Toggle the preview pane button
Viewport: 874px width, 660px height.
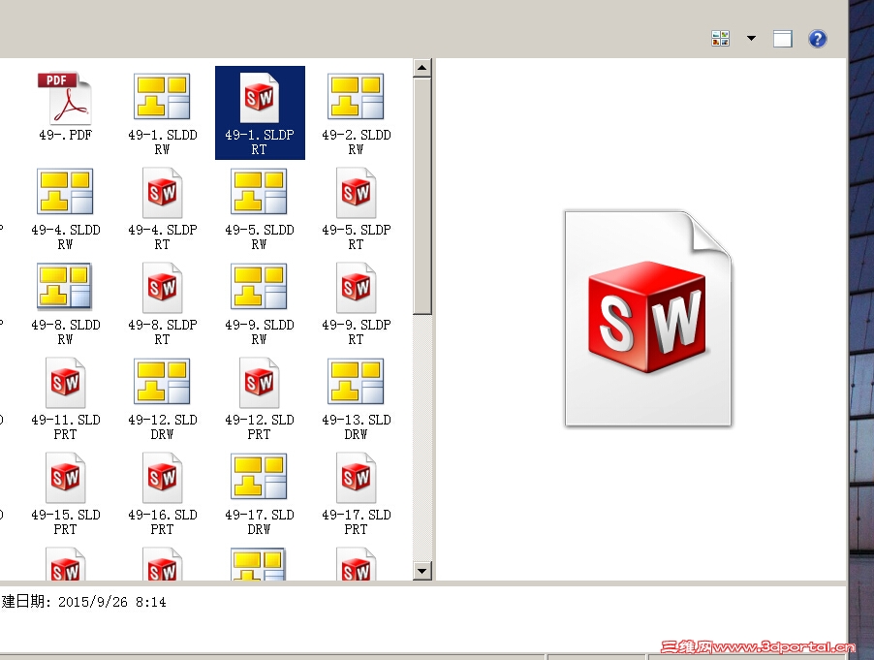pos(783,39)
